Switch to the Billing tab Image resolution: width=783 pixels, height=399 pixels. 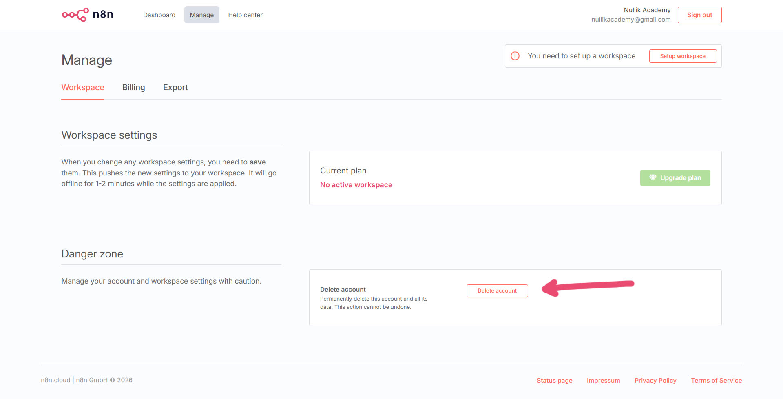click(133, 87)
